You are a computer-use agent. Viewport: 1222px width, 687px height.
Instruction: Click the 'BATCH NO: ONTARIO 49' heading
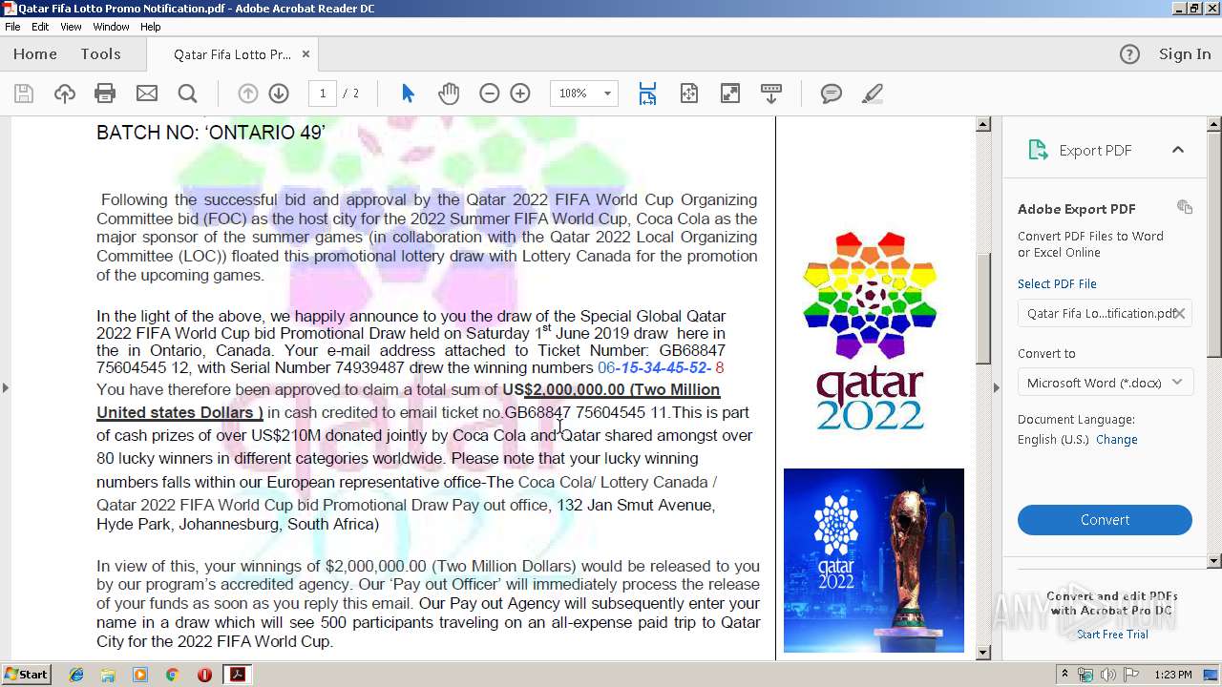[211, 133]
